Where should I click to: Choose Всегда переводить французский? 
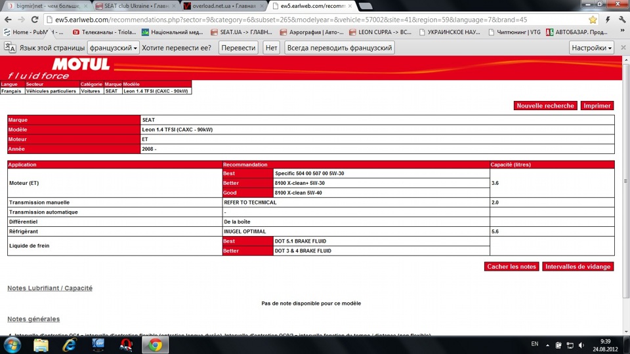pos(339,48)
